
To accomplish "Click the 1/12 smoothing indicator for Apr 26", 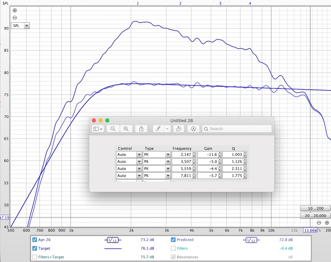I will pos(113,240).
